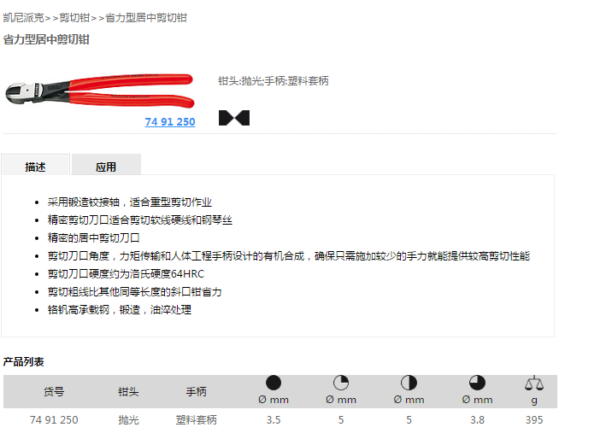Select the 抛光 table cell
This screenshot has width=612, height=439.
pyautogui.click(x=128, y=420)
